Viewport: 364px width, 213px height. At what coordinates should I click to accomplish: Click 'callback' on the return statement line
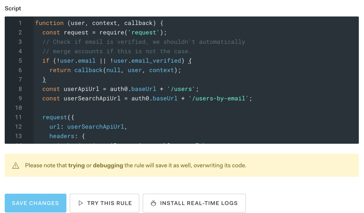coord(89,70)
